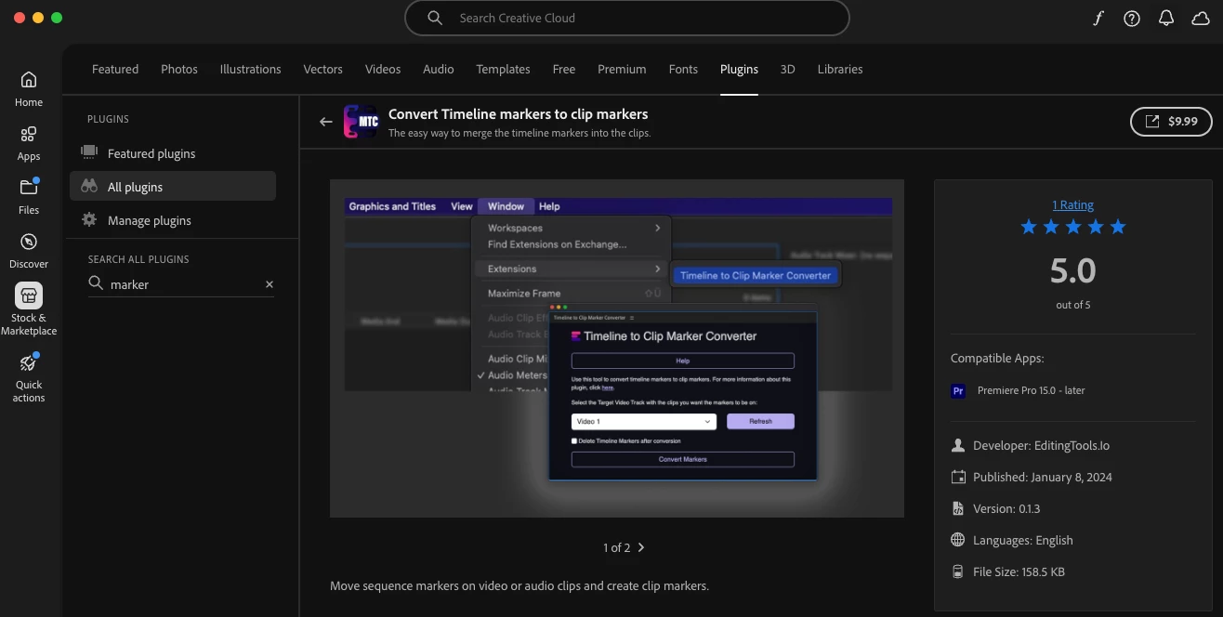Click the cloud sync status icon
Image resolution: width=1223 pixels, height=617 pixels.
click(x=1200, y=18)
